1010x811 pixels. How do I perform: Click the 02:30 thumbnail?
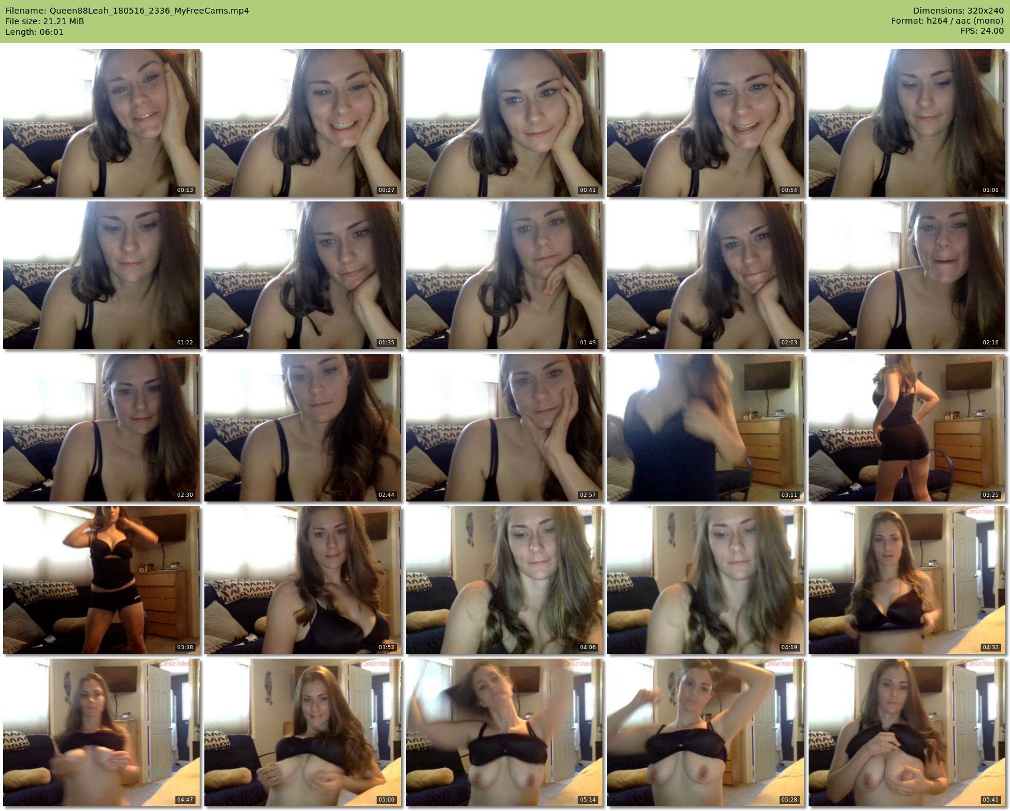tap(102, 428)
